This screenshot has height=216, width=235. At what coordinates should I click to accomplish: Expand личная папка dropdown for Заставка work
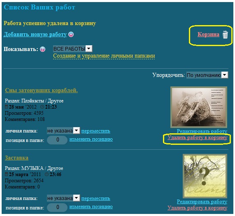point(63,198)
